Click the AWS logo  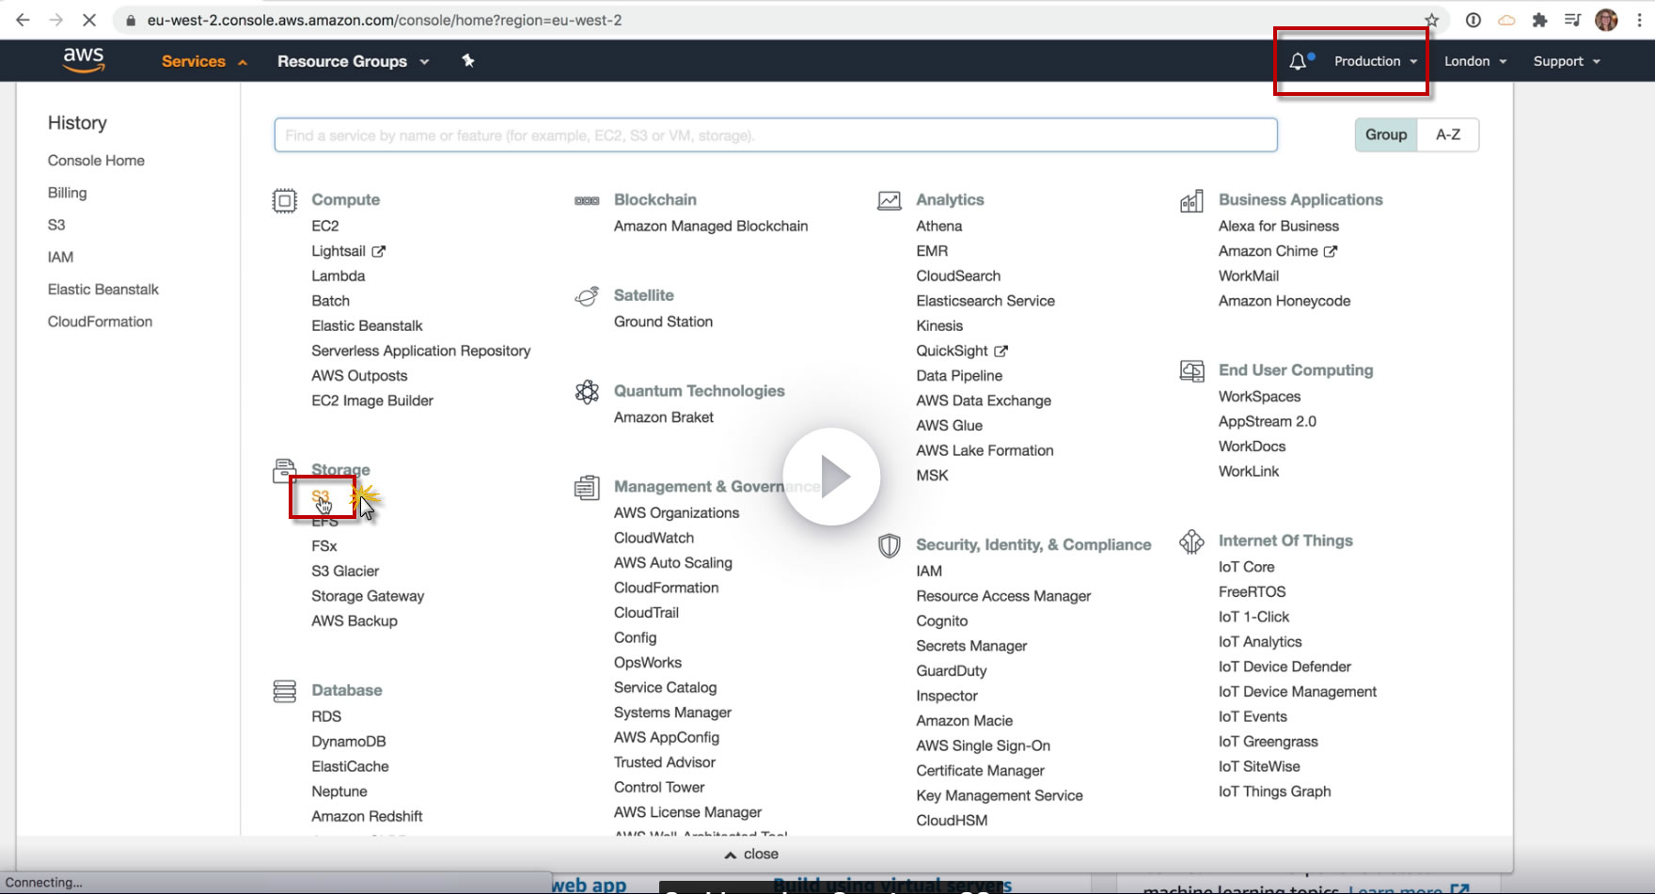tap(84, 59)
